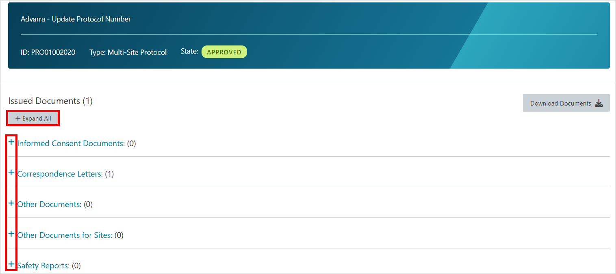Image resolution: width=616 pixels, height=274 pixels.
Task: Open the Other Documents for Sites link
Action: [x=65, y=235]
